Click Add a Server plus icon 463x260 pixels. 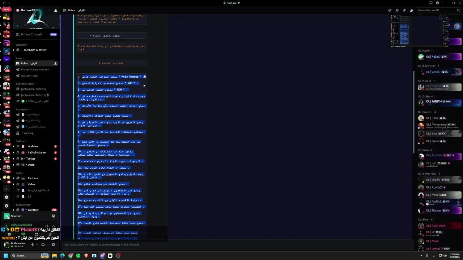(x=6, y=197)
